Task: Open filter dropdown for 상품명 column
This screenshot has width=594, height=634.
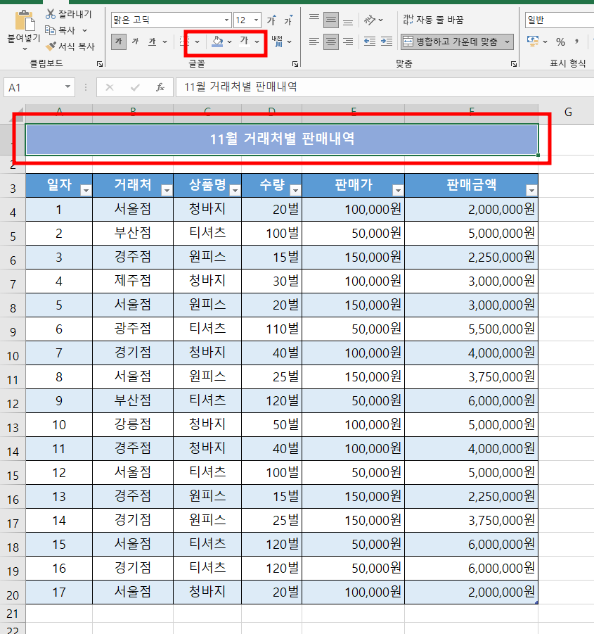Action: pyautogui.click(x=235, y=190)
